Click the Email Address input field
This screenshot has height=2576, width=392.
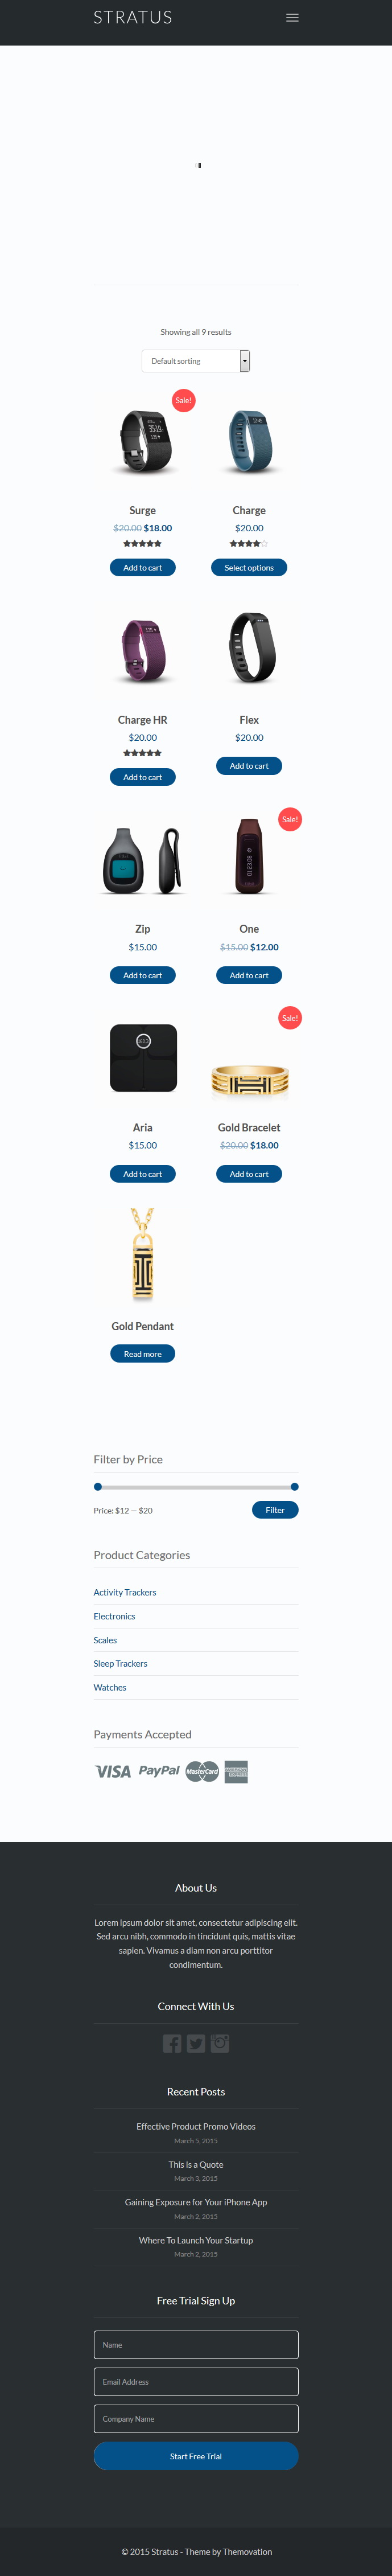tap(196, 2381)
